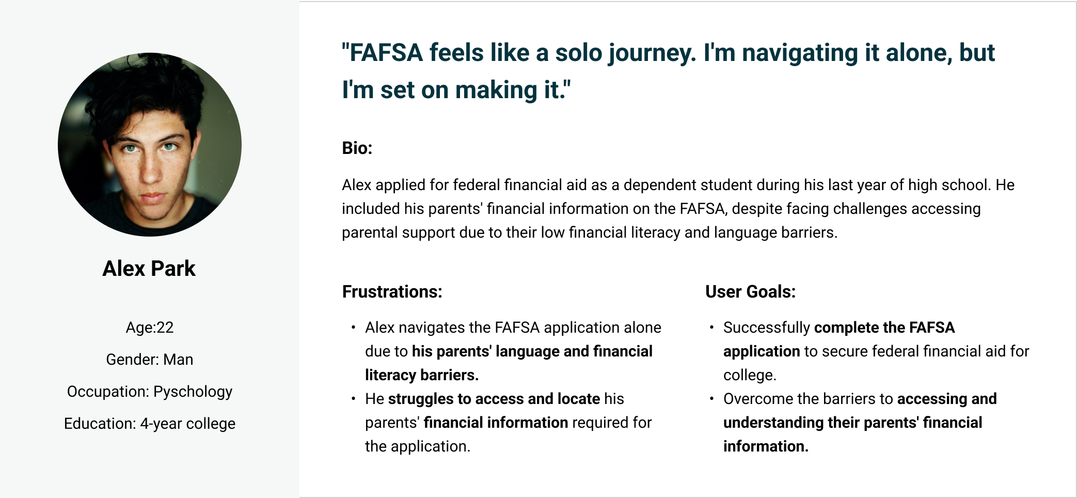Click the bullet before "Successfully complete the FAFSA"
1077x498 pixels.
pos(712,328)
